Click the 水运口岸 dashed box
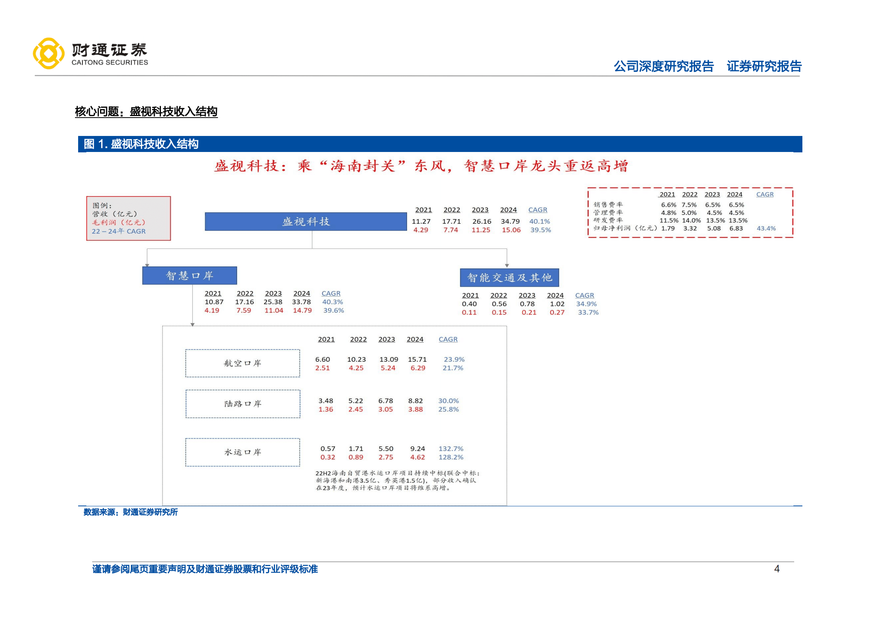Image resolution: width=877 pixels, height=620 pixels. [x=243, y=452]
